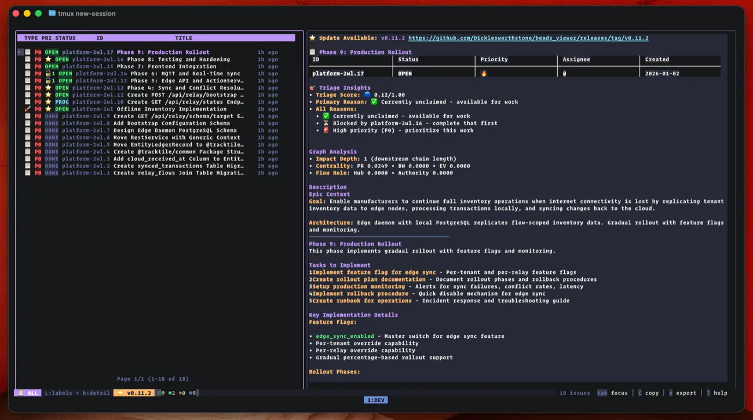Select the Phase 7: Frontend Integration issue
The height and width of the screenshot is (420, 753).
point(173,67)
